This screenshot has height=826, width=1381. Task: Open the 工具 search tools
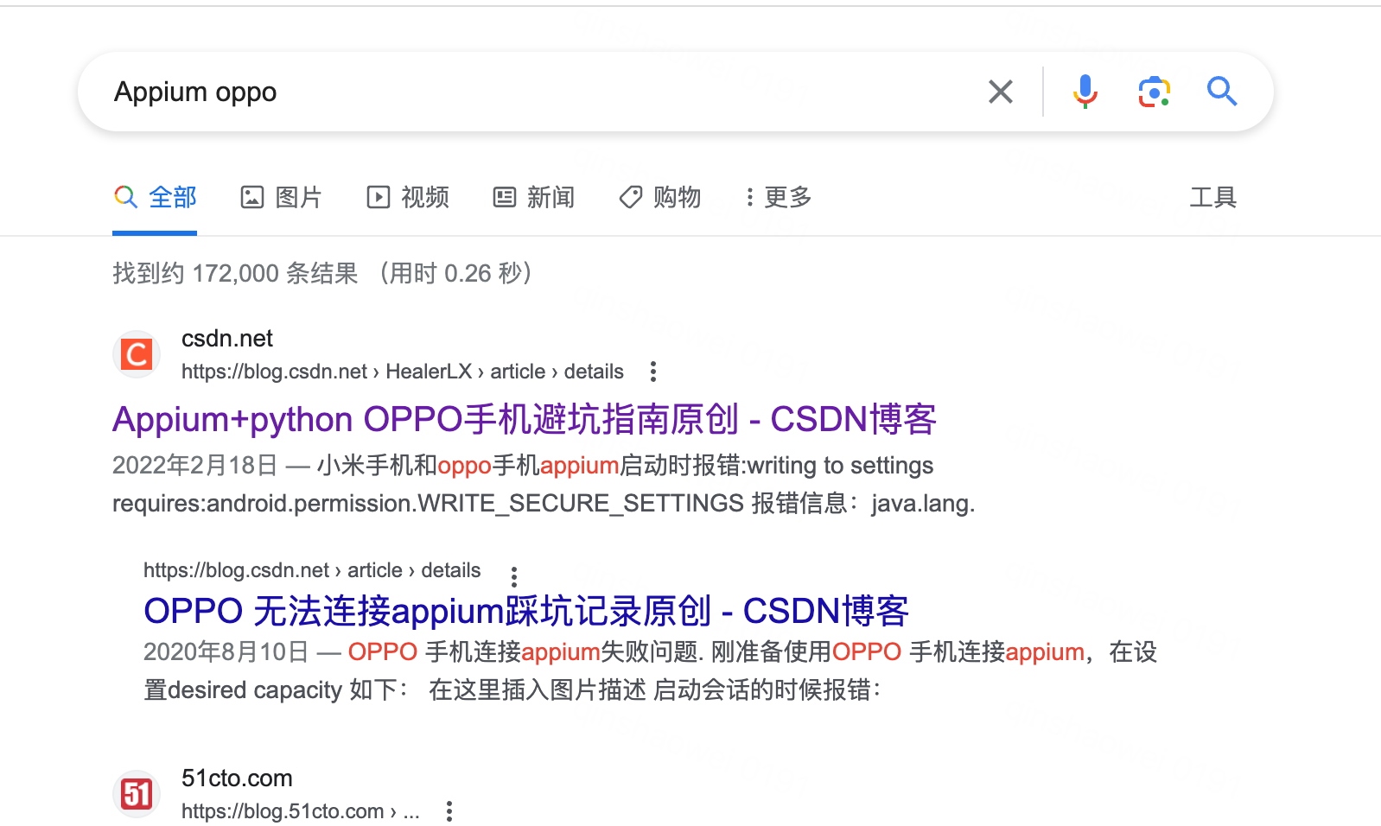pos(1213,197)
